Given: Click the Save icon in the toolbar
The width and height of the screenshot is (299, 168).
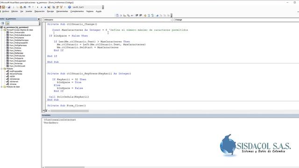Looking at the screenshot, I should pos(9,7).
